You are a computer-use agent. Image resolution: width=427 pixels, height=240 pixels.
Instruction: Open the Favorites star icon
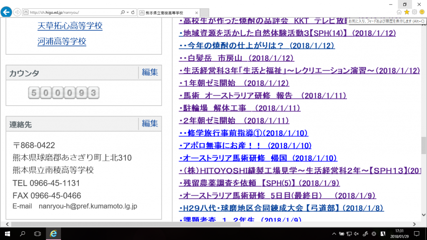407,12
